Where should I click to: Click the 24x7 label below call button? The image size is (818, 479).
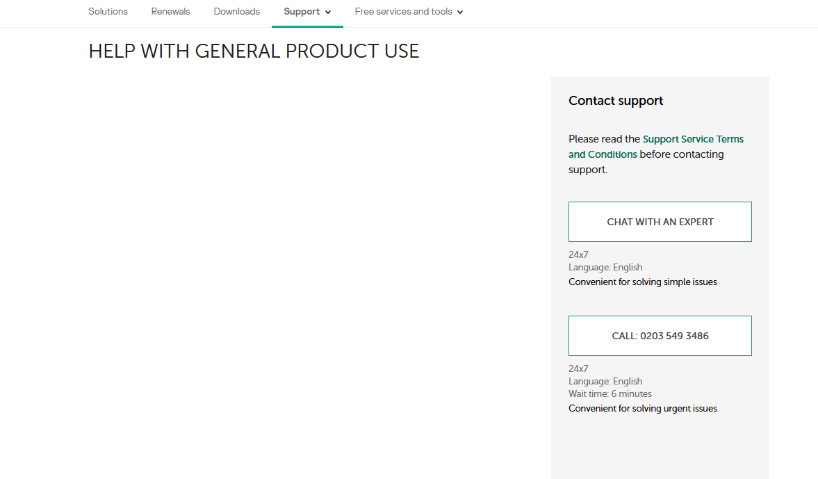point(578,368)
